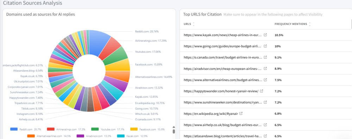This screenshot has height=139, width=352.
Task: Open the sunshineseeker.com destinations URL
Action: coord(223,102)
